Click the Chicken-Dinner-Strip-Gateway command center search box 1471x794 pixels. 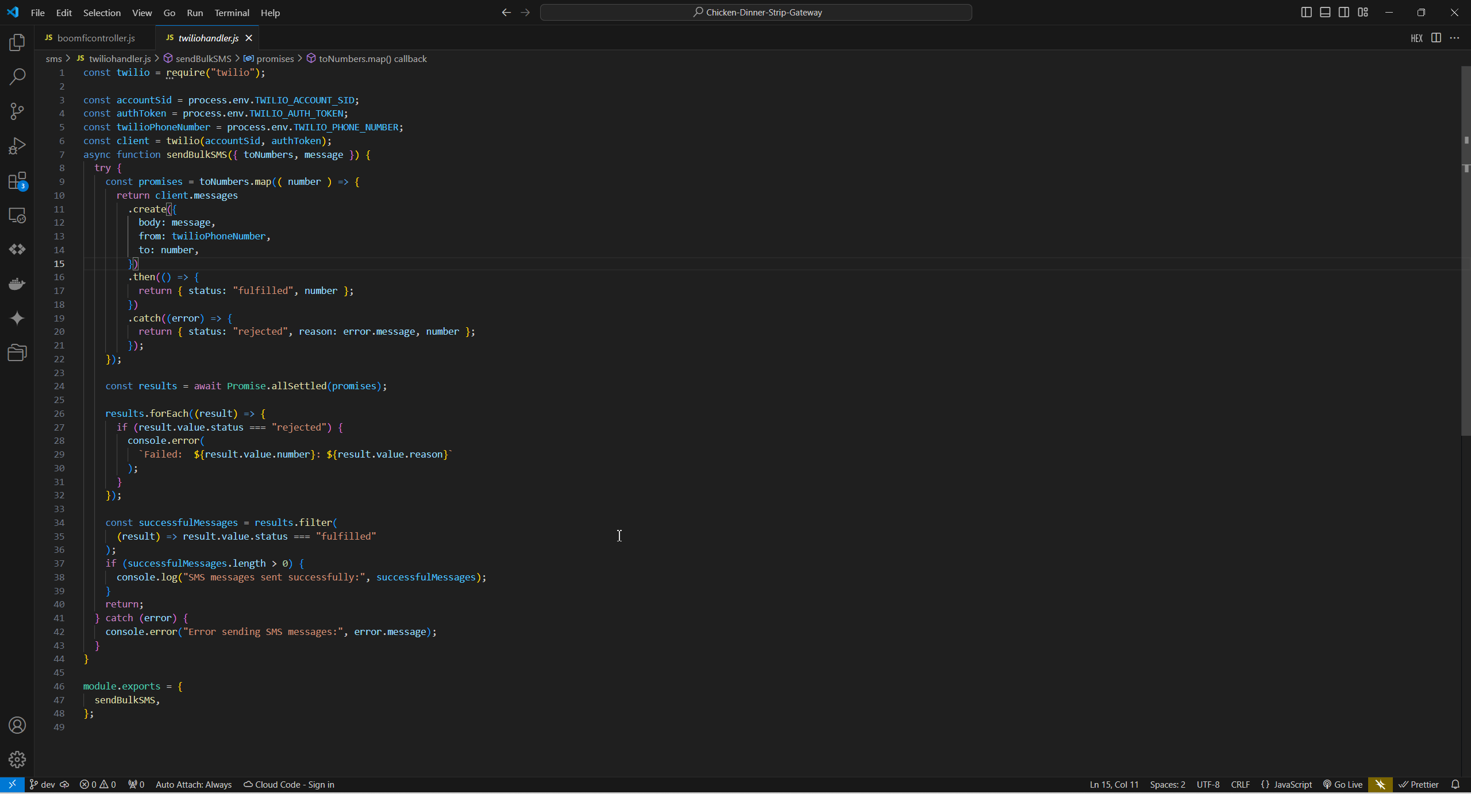[756, 12]
